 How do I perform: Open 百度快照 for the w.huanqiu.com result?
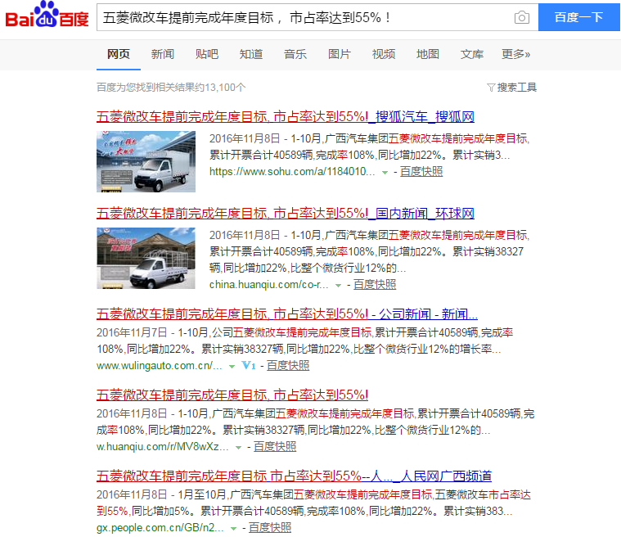(x=274, y=447)
